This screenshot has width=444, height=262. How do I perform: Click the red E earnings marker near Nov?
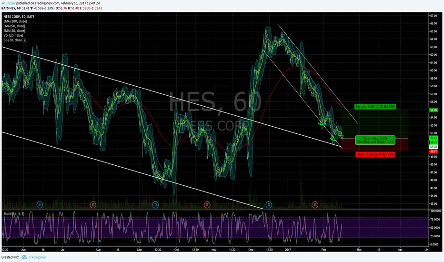tap(207, 204)
